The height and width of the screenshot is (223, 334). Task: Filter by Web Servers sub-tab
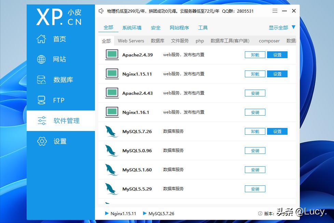click(131, 41)
